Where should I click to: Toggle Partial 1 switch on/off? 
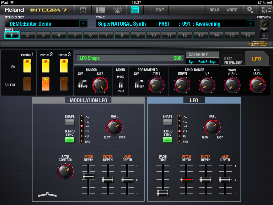[x=27, y=66]
